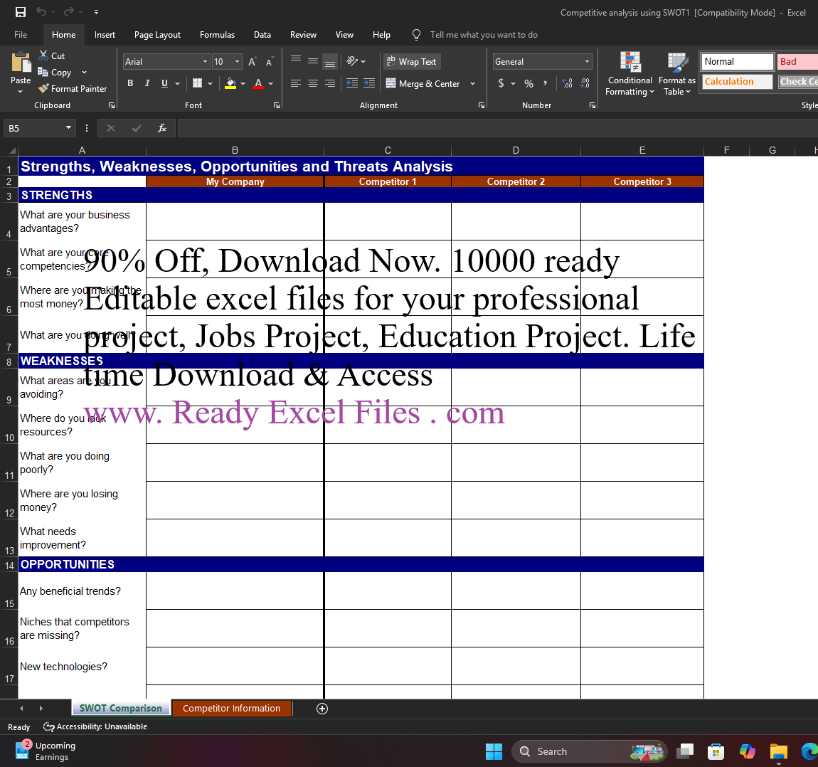Open the Windows Start menu
The image size is (818, 767).
tap(494, 751)
